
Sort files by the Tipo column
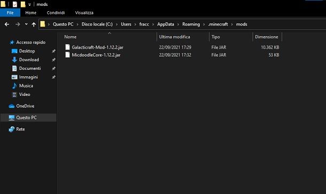tap(215, 37)
